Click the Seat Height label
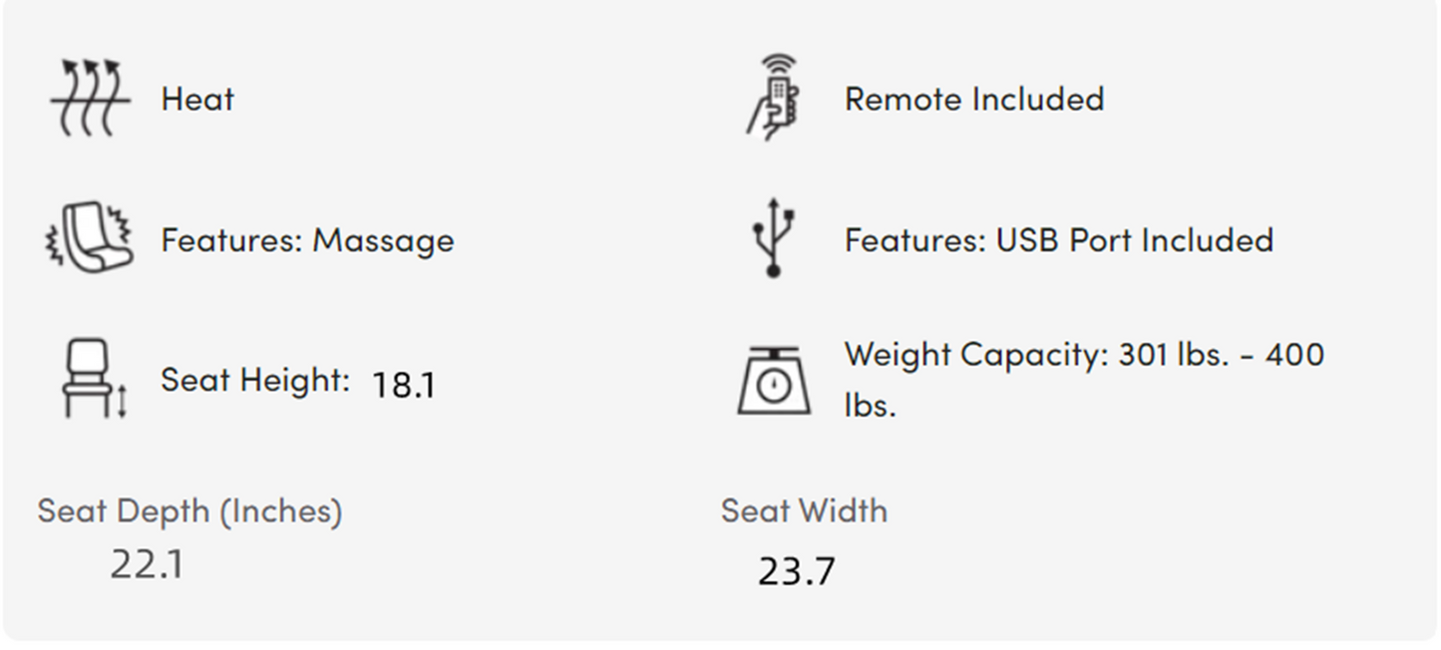 tap(255, 380)
